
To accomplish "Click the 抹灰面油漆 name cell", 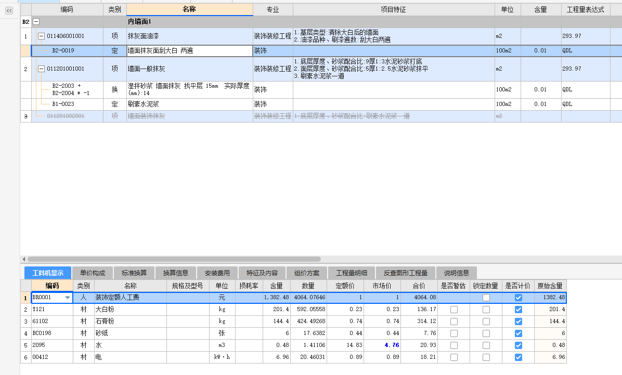I will click(190, 36).
